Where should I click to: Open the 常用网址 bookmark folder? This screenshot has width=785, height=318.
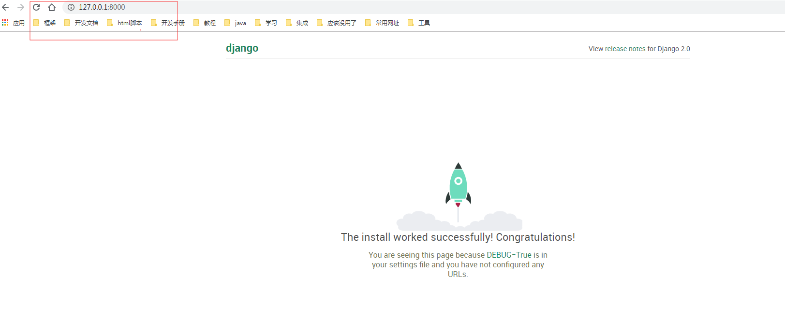(x=382, y=23)
